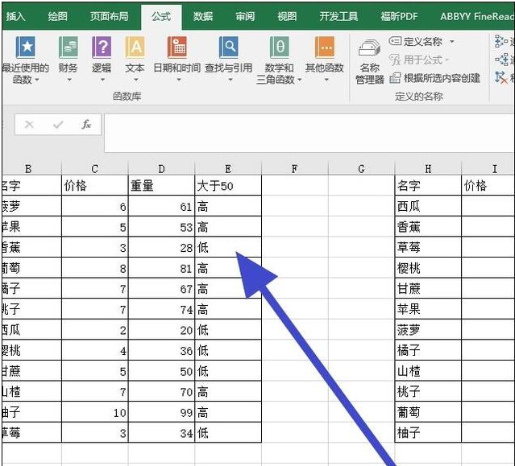Click the Remove Arrows icon at ribbon edge
This screenshot has height=466, width=515.
(501, 78)
